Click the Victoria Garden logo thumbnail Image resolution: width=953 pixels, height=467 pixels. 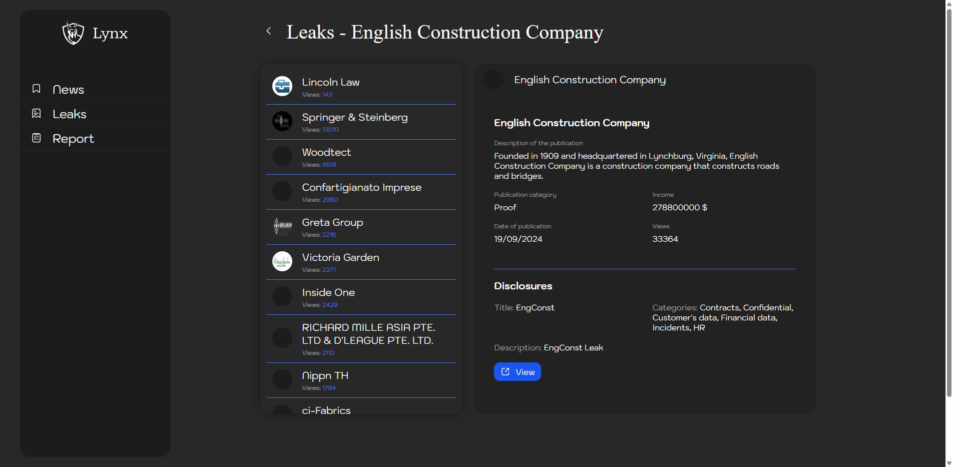tap(282, 261)
